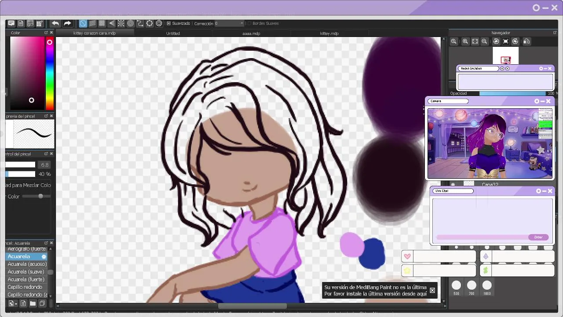The image size is (563, 317).
Task: Click Navigator zoom out magnifier
Action: (x=484, y=41)
